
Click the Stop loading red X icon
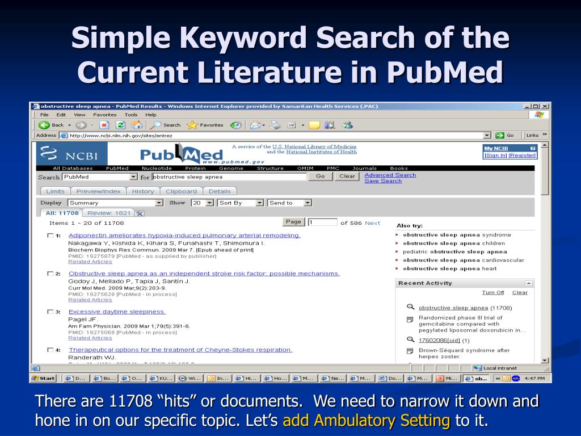104,125
